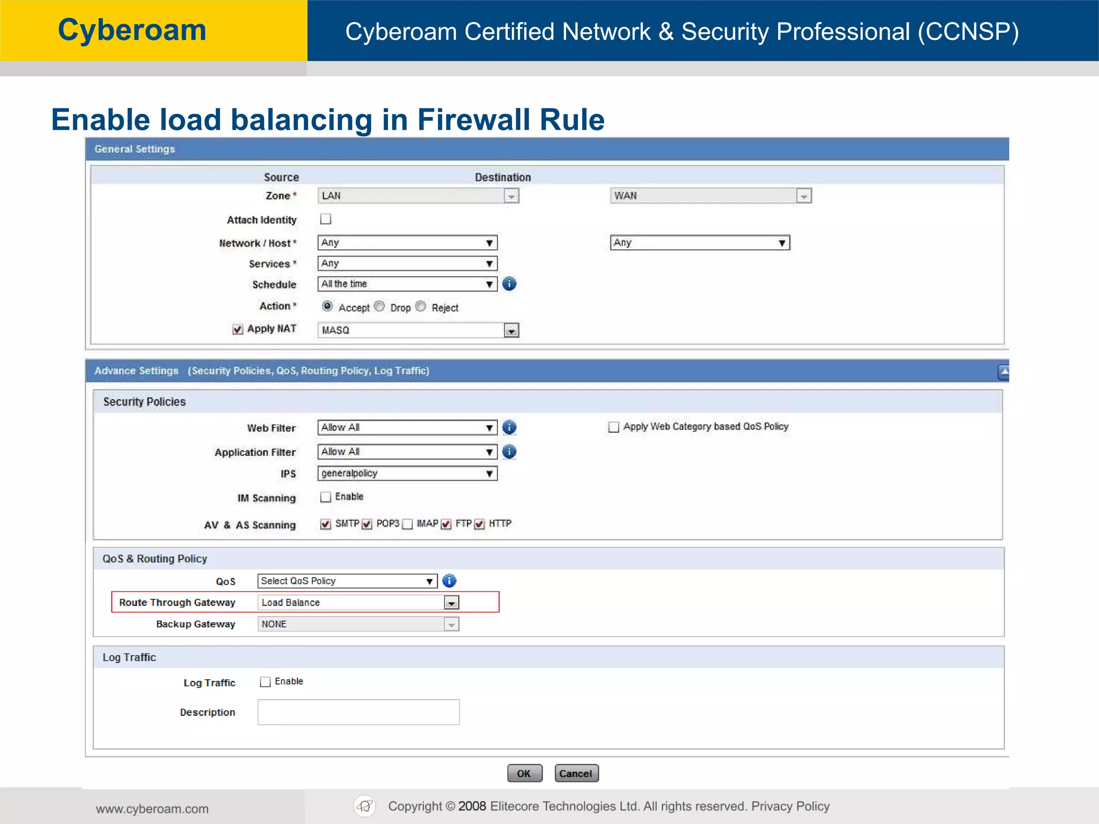1099x824 pixels.
Task: Click the AV & AS Scanning label
Action: pyautogui.click(x=250, y=525)
